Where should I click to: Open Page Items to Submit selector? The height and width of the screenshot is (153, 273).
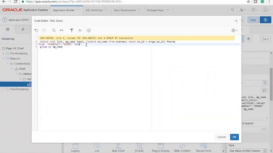264,129
